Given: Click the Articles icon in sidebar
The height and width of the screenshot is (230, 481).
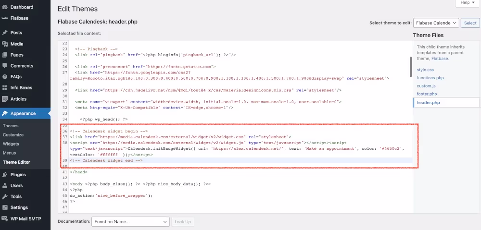Looking at the screenshot, I should click(x=5, y=99).
